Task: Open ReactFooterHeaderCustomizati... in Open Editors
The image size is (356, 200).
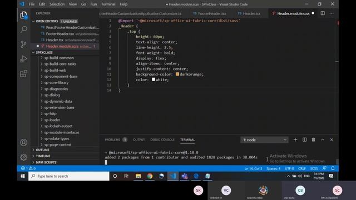Action: 65,27
